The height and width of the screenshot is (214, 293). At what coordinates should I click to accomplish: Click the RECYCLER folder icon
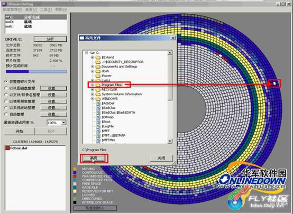(98, 90)
